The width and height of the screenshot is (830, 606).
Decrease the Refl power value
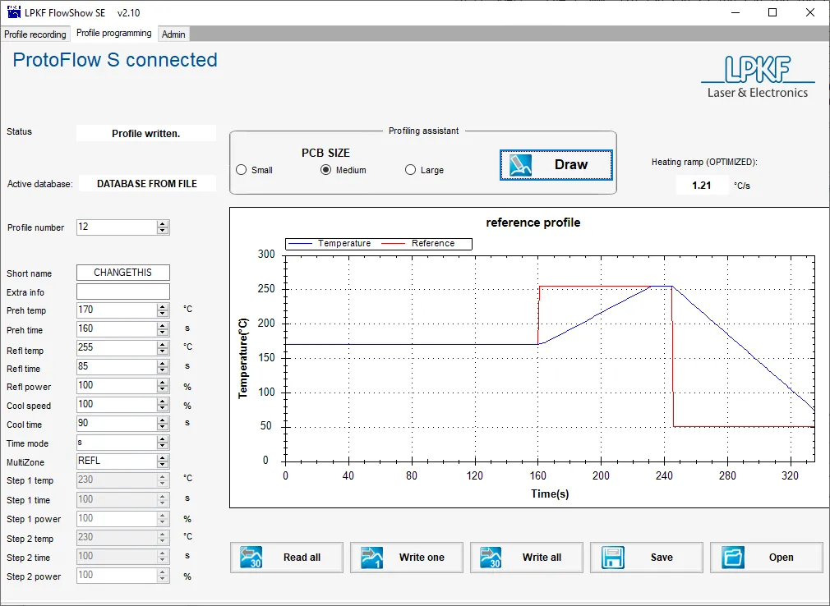tap(163, 389)
